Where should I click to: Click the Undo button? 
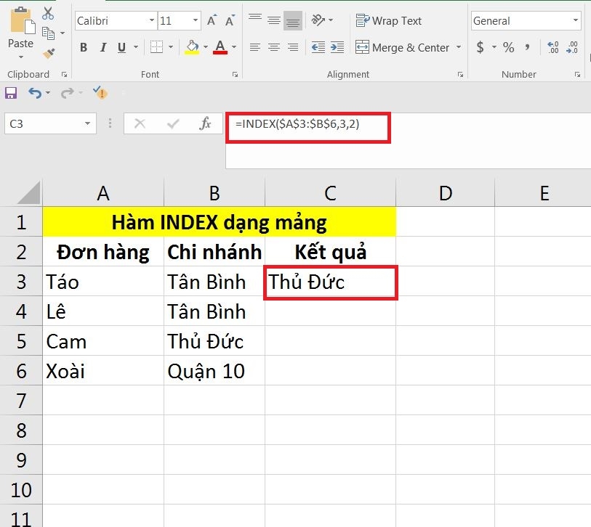click(36, 93)
